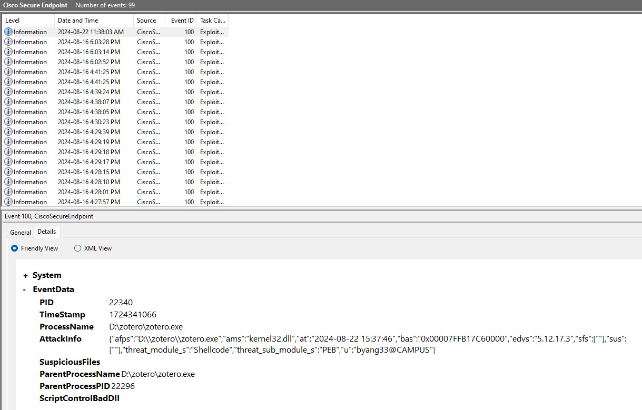642x410 pixels.
Task: Click the info icon of the 4:29:39 PM event
Action: point(8,132)
